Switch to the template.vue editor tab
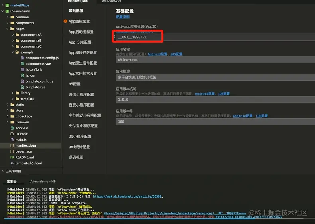This screenshot has width=315, height=224. coord(112,1)
